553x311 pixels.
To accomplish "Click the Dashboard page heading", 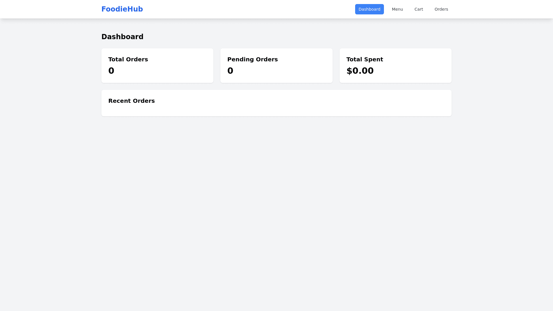I will (x=122, y=37).
